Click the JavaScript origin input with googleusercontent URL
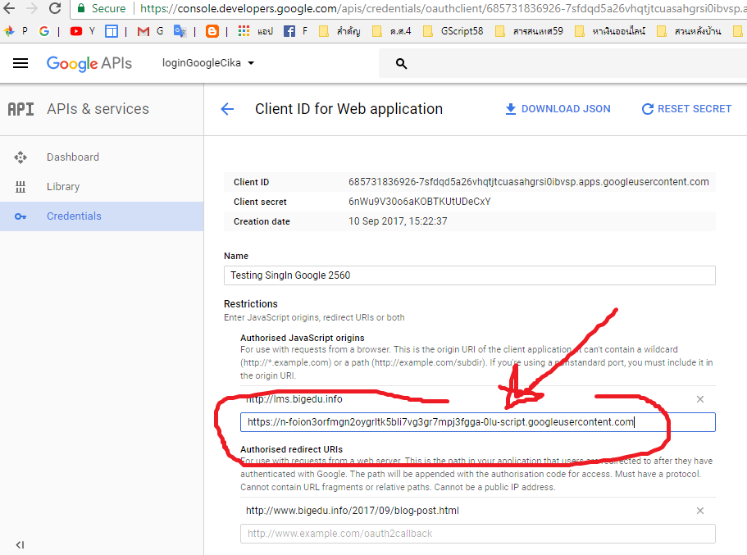This screenshot has width=747, height=555. pyautogui.click(x=478, y=422)
